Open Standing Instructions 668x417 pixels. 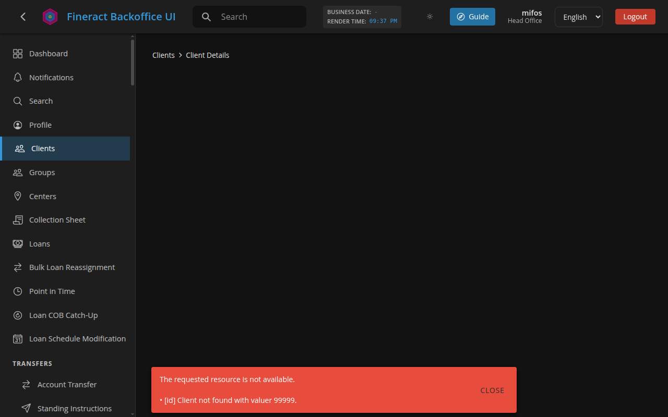tap(65, 408)
